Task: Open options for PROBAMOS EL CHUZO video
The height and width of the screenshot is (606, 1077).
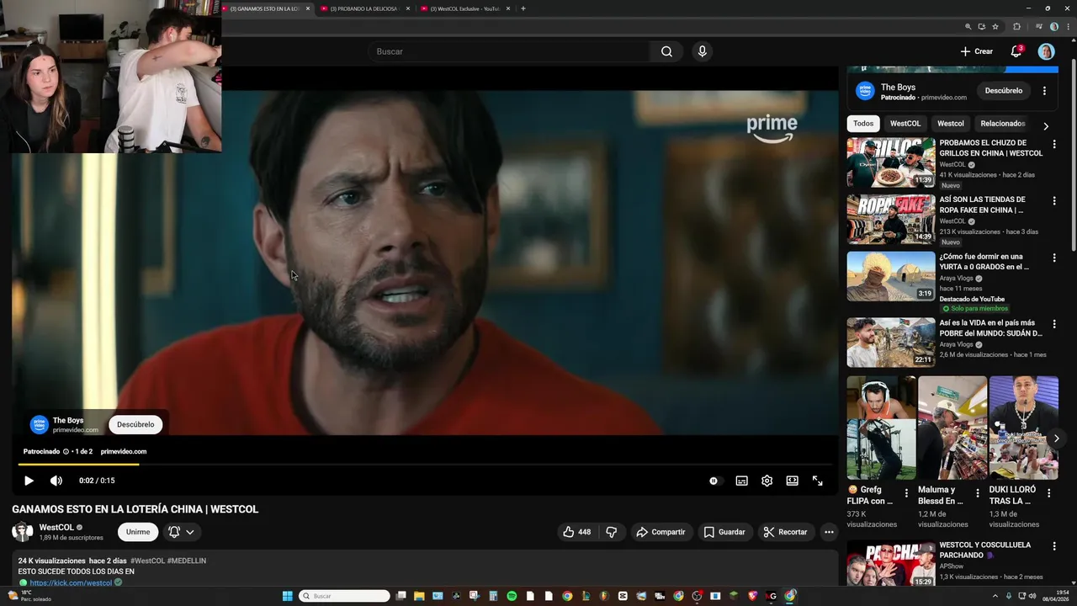Action: (x=1054, y=145)
